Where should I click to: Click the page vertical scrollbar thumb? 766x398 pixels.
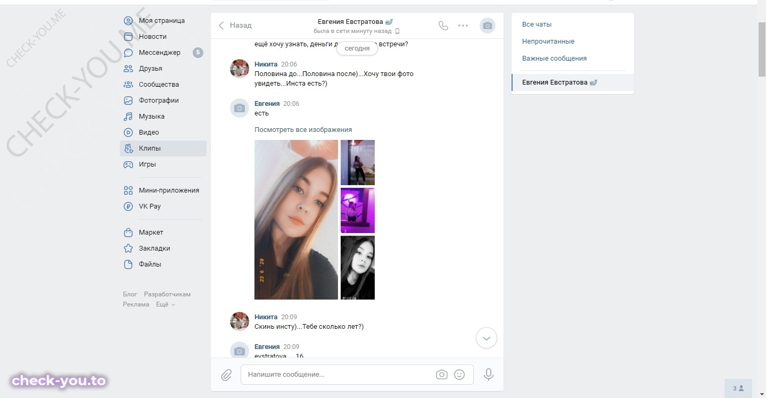[x=762, y=49]
